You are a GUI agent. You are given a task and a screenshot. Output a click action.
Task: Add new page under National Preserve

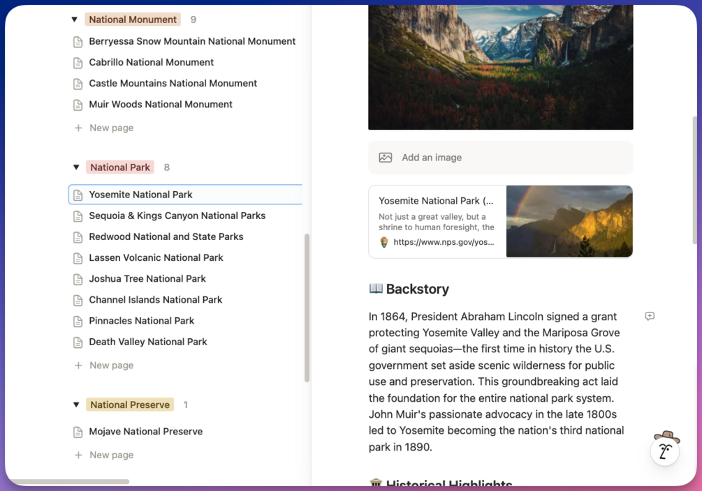tap(104, 455)
